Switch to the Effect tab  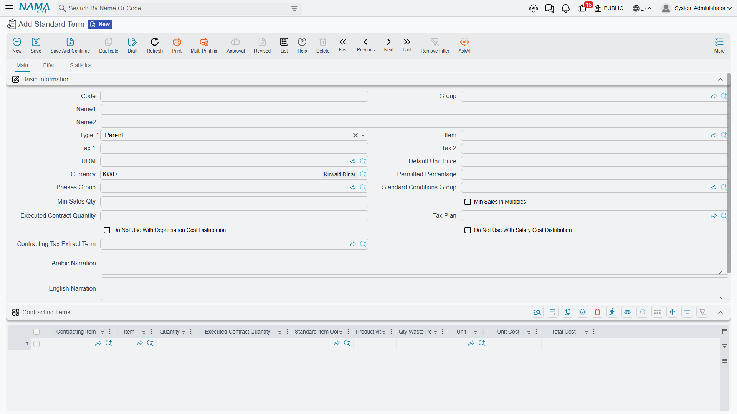(x=50, y=65)
